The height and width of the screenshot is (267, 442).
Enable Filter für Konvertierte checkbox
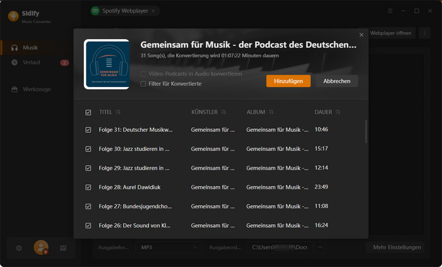pyautogui.click(x=143, y=84)
